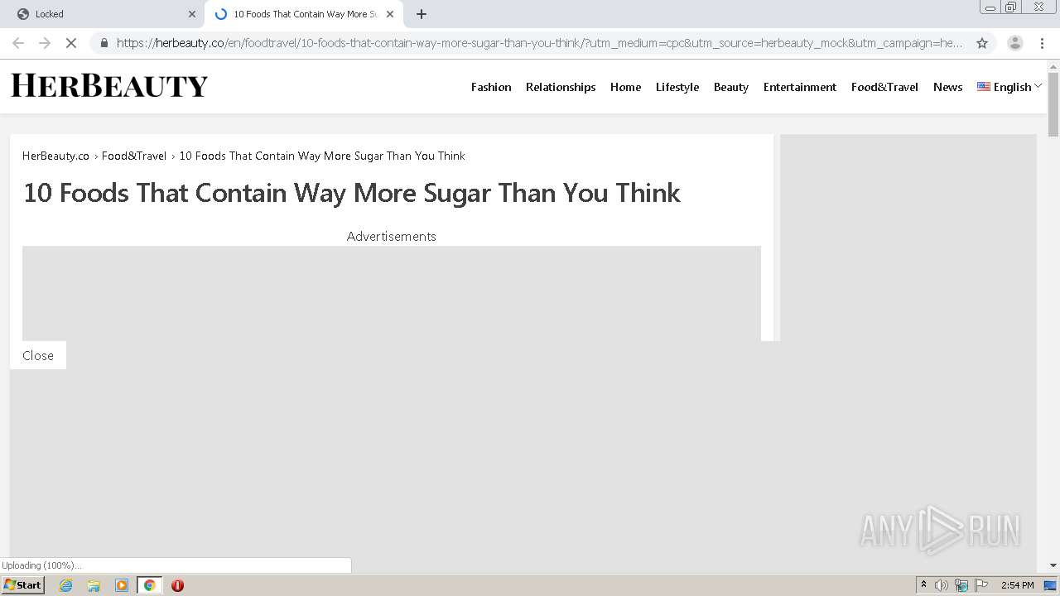1060x596 pixels.
Task: Open a new tab
Action: coord(422,14)
